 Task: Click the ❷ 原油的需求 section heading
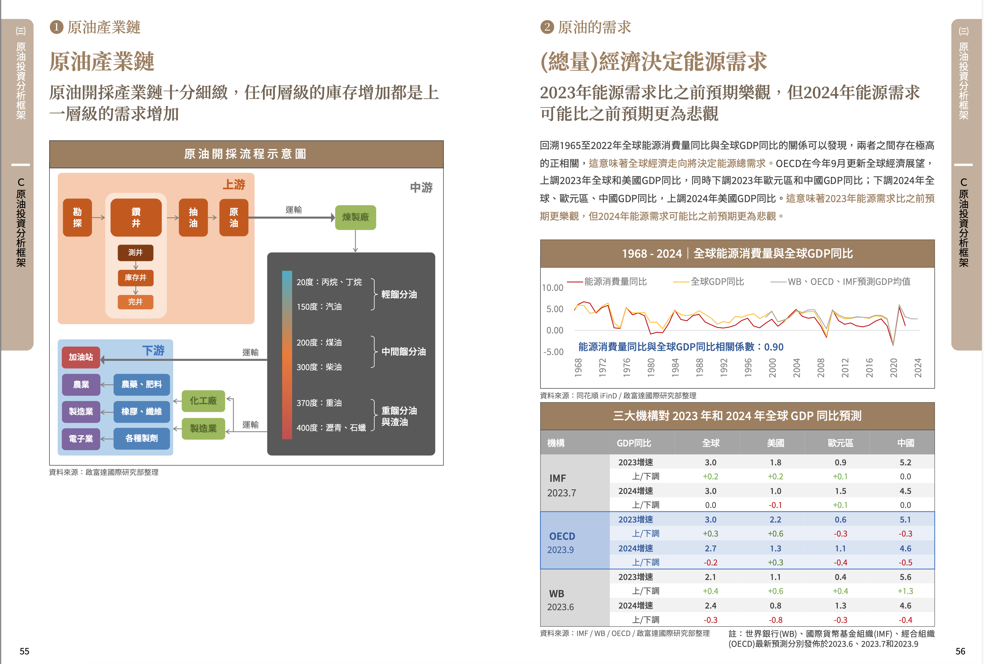coord(586,28)
